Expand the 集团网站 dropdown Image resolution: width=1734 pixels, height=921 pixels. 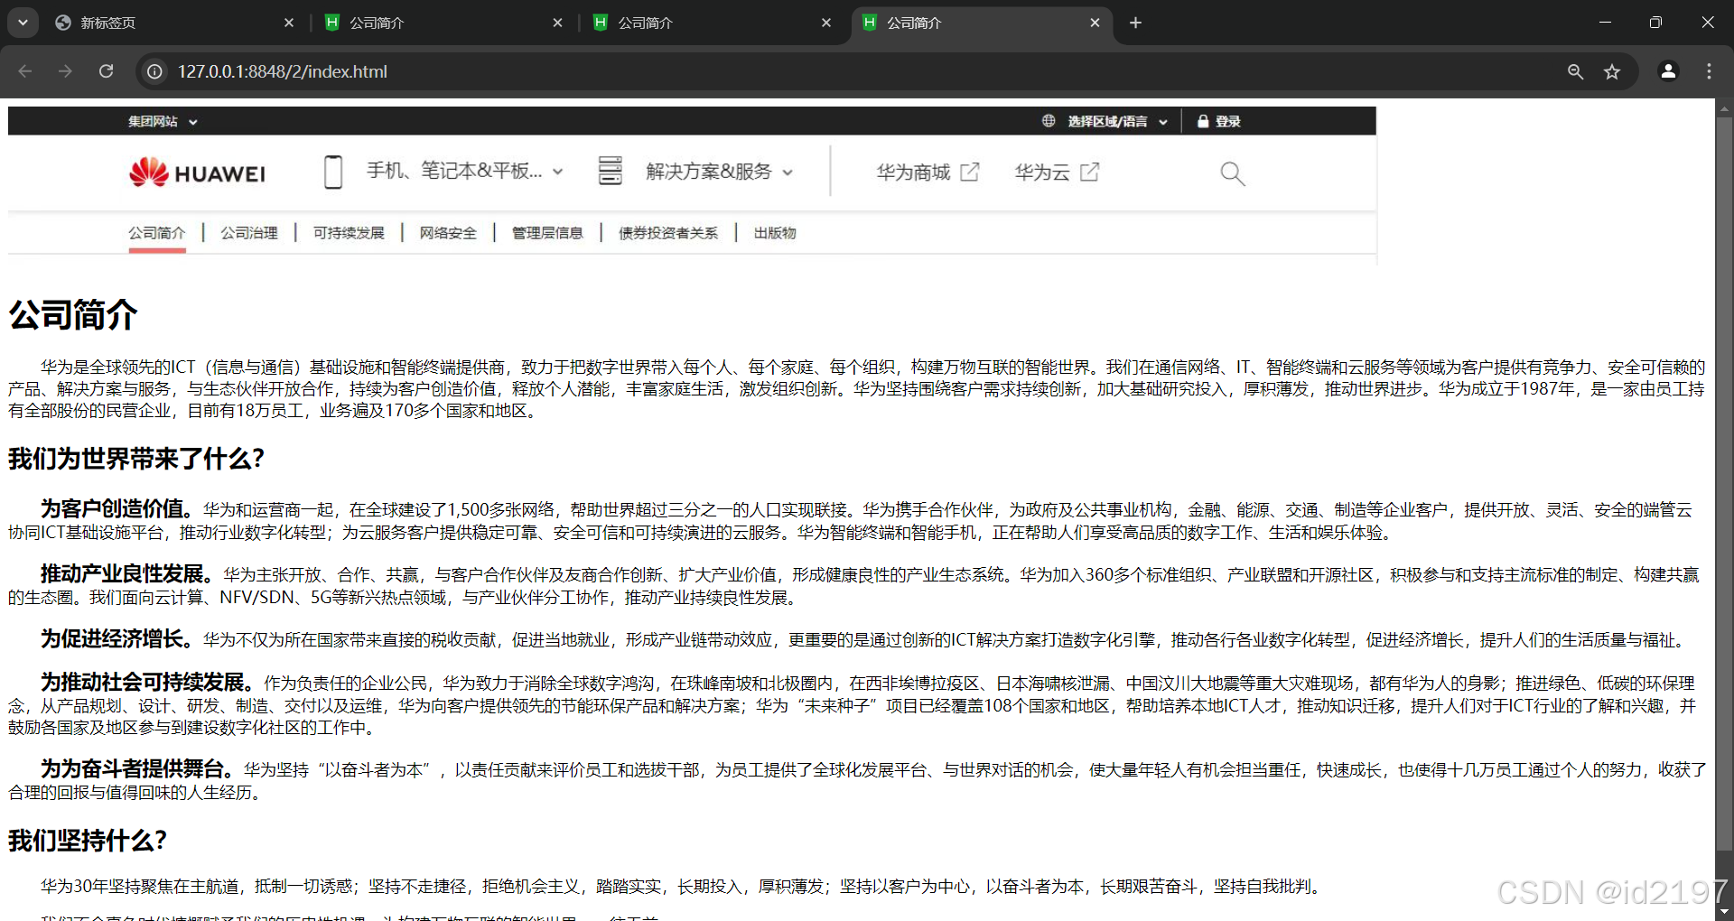pyautogui.click(x=163, y=121)
